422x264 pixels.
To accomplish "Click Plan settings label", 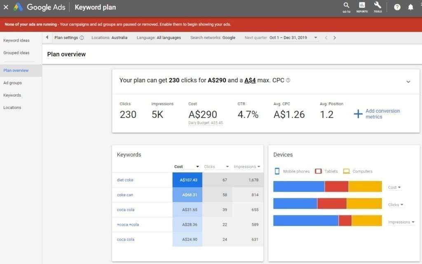I will pyautogui.click(x=66, y=38).
